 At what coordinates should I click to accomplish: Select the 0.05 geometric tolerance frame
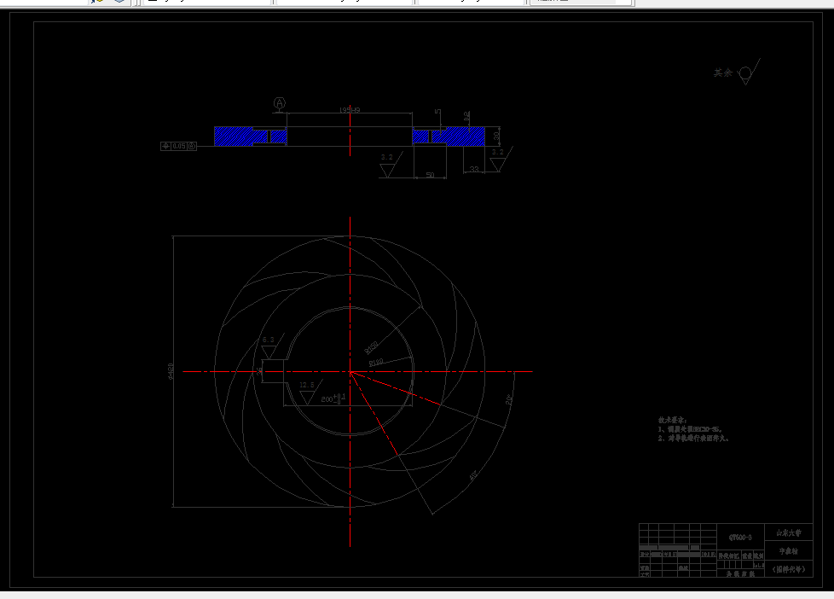pyautogui.click(x=179, y=146)
